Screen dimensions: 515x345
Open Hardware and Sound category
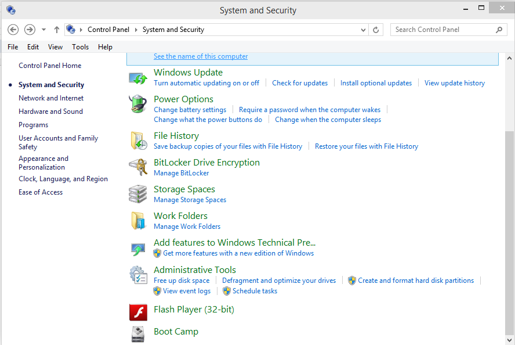point(50,112)
